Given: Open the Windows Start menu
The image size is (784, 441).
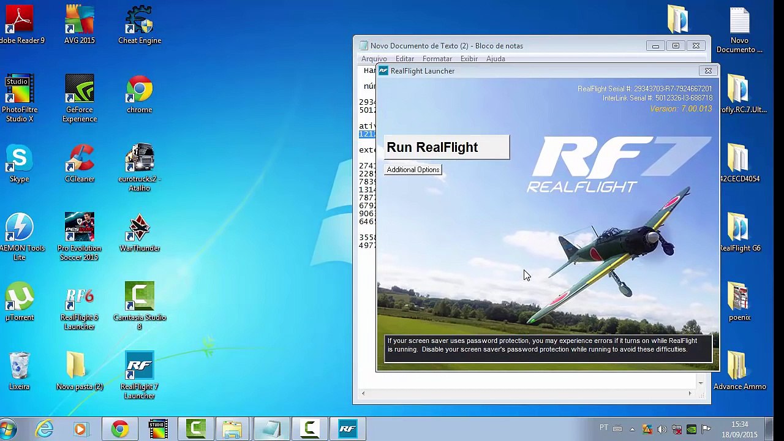Looking at the screenshot, I should (x=7, y=429).
